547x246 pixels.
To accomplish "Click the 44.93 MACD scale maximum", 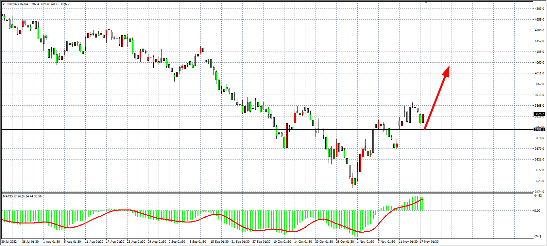I will tap(538, 196).
